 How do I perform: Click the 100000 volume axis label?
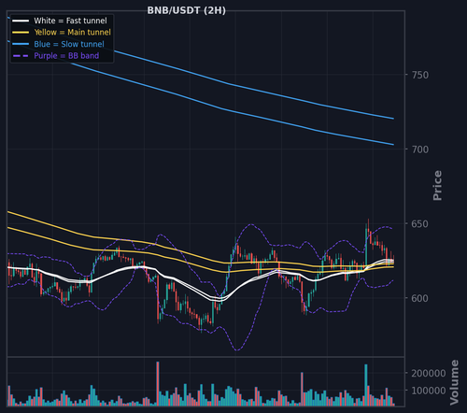pyautogui.click(x=429, y=391)
